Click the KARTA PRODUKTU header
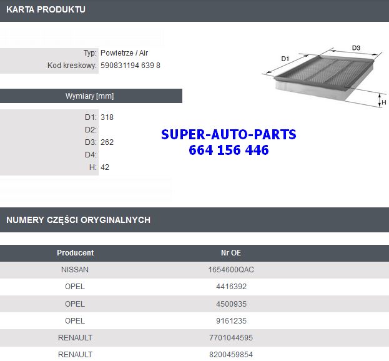This screenshot has height=361, width=389. 46,9
